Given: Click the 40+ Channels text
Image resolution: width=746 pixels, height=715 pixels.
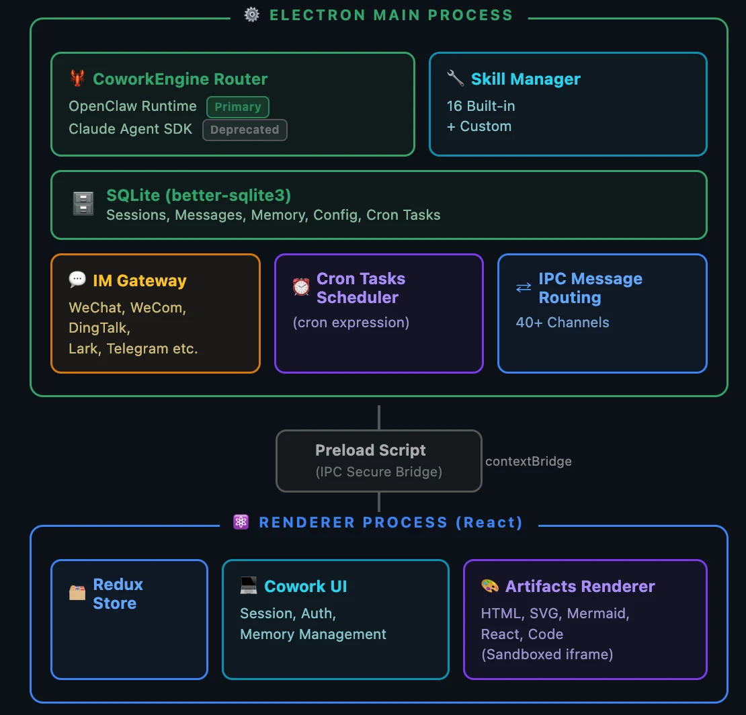Looking at the screenshot, I should (563, 323).
